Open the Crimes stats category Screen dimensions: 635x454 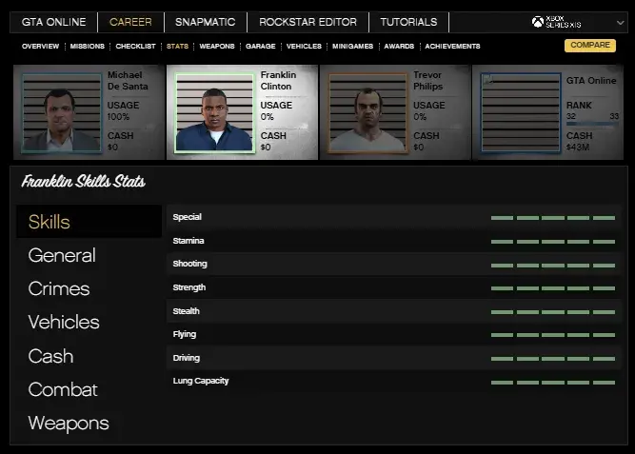[59, 288]
